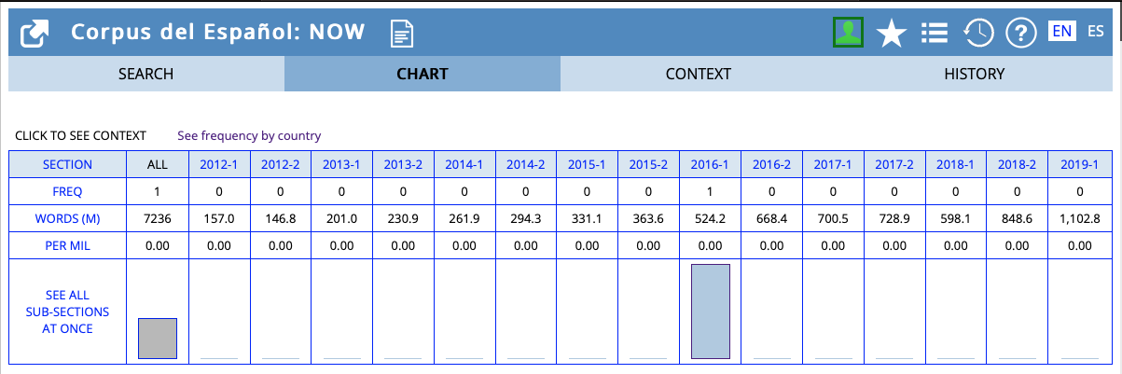Image resolution: width=1122 pixels, height=374 pixels.
Task: Open the history clock icon
Action: click(978, 33)
